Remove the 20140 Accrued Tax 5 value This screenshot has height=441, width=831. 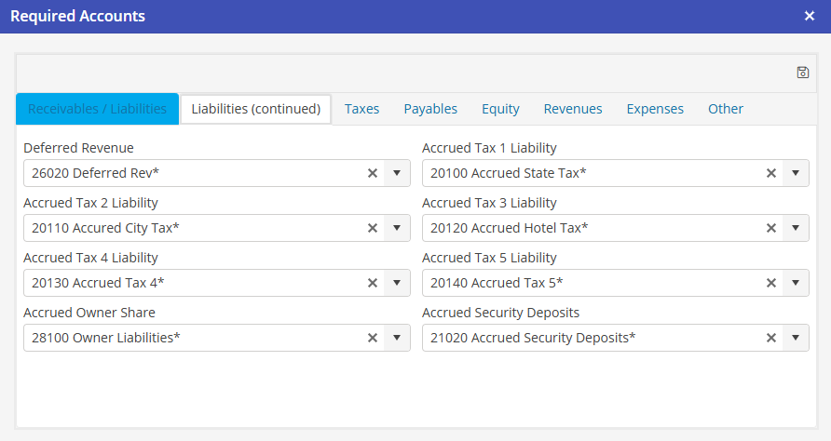(x=771, y=283)
